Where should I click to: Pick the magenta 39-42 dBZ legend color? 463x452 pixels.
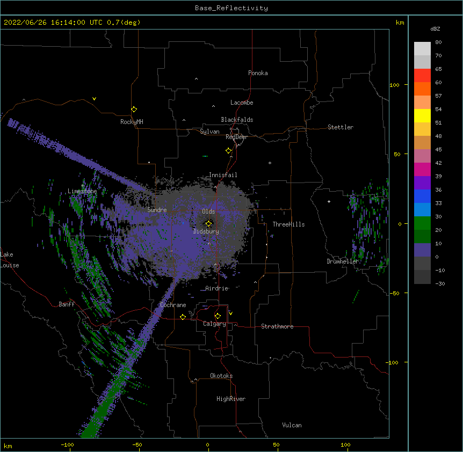pos(422,169)
